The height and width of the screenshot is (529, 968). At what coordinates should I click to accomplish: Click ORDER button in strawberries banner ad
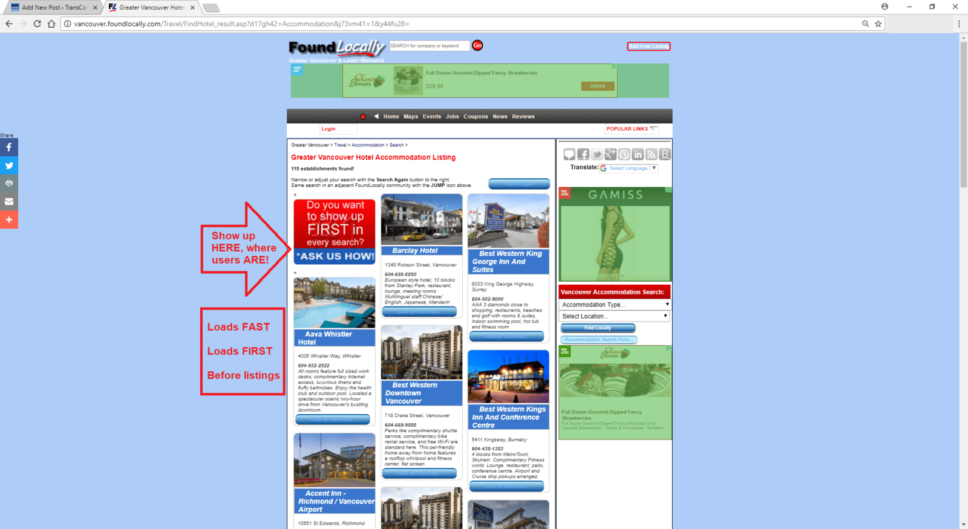(598, 86)
